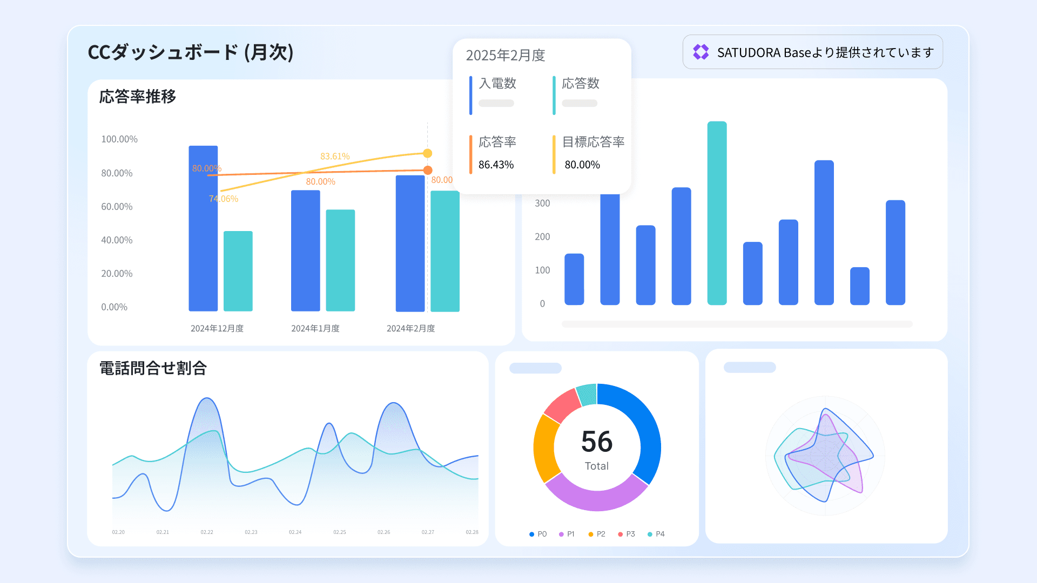
Task: Toggle the P1 legend item
Action: click(567, 534)
